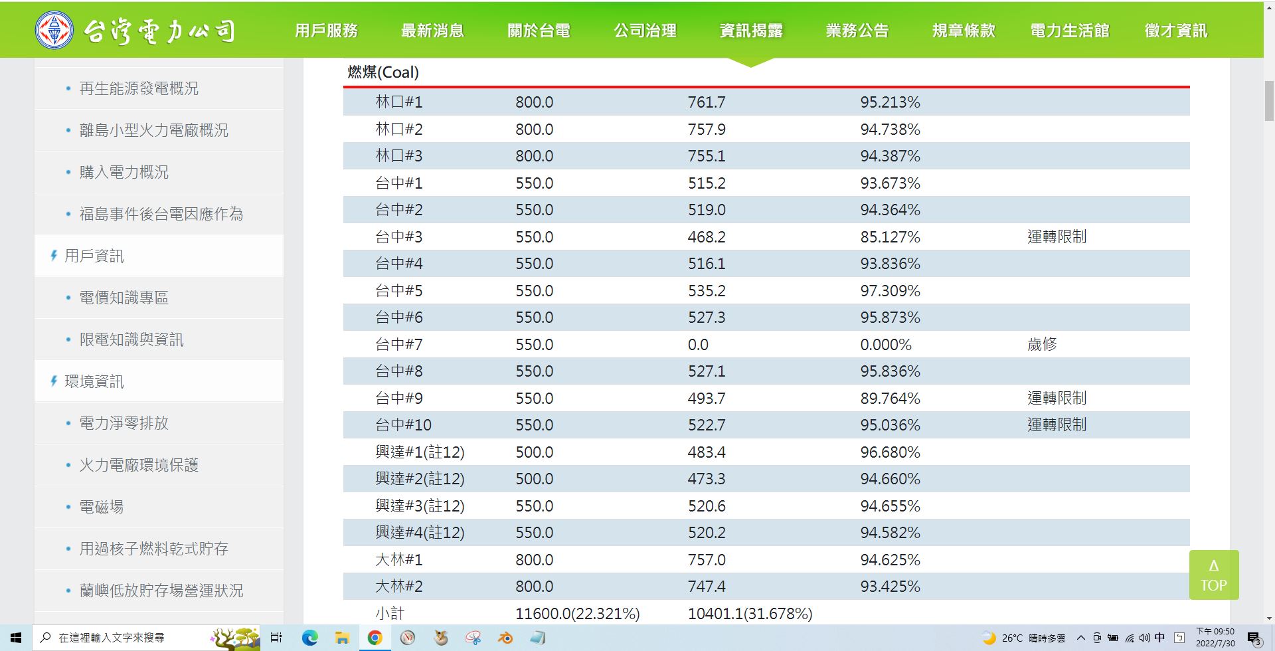Open Wi-Fi network settings in the tray

tap(1129, 638)
